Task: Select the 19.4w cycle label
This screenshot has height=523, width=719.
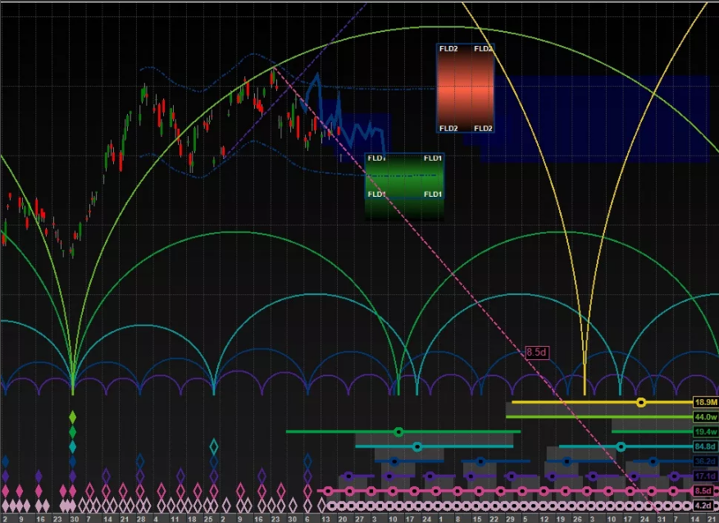Action: point(706,432)
